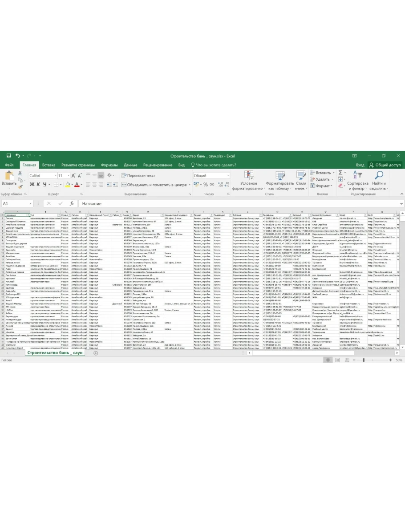
Task: Align text to middle vertically
Action: tap(94, 175)
